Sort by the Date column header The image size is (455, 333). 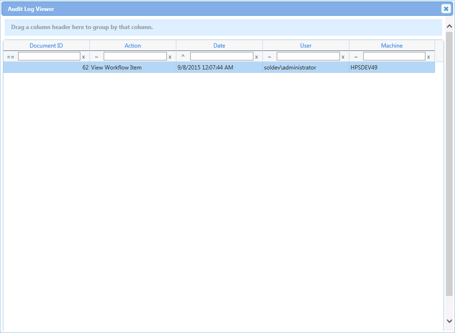219,45
